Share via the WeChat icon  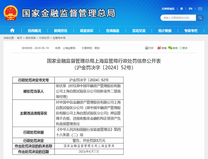[x=170, y=48]
